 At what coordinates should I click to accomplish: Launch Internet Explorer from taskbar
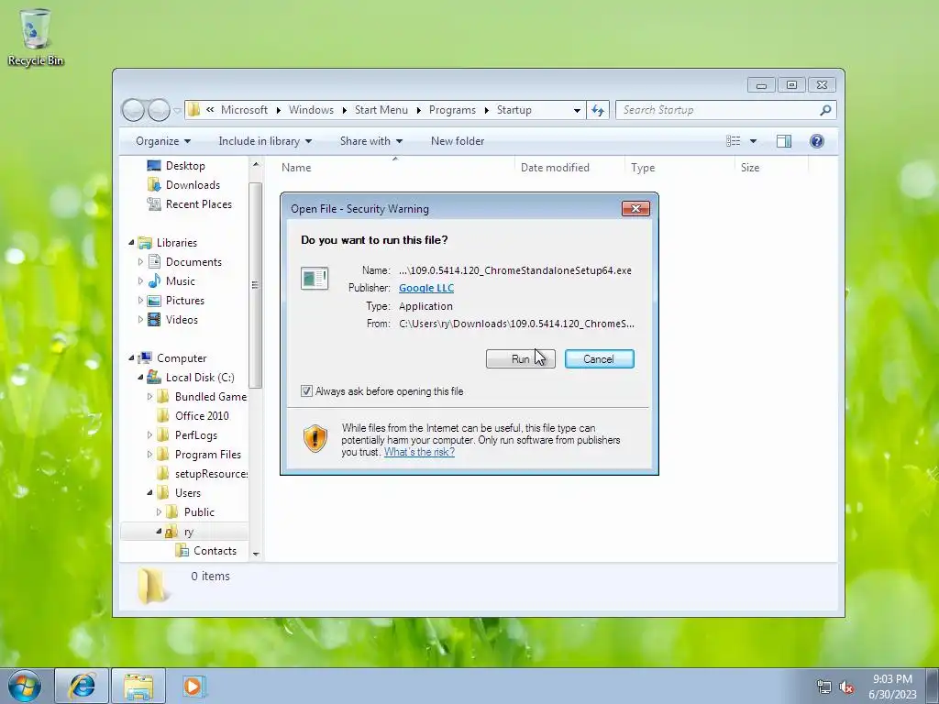coord(82,686)
